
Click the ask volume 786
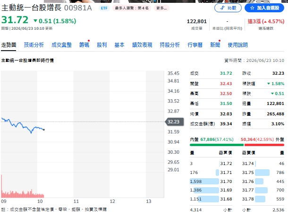click(x=280, y=173)
